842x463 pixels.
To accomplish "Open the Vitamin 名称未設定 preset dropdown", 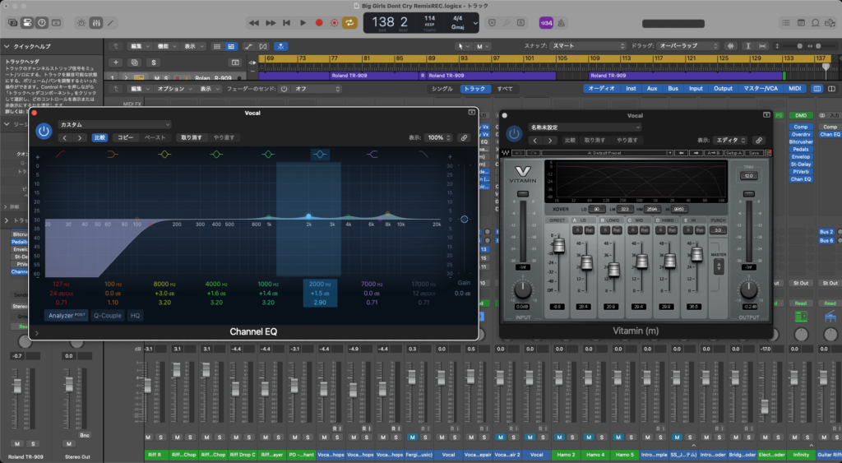I will pyautogui.click(x=585, y=127).
